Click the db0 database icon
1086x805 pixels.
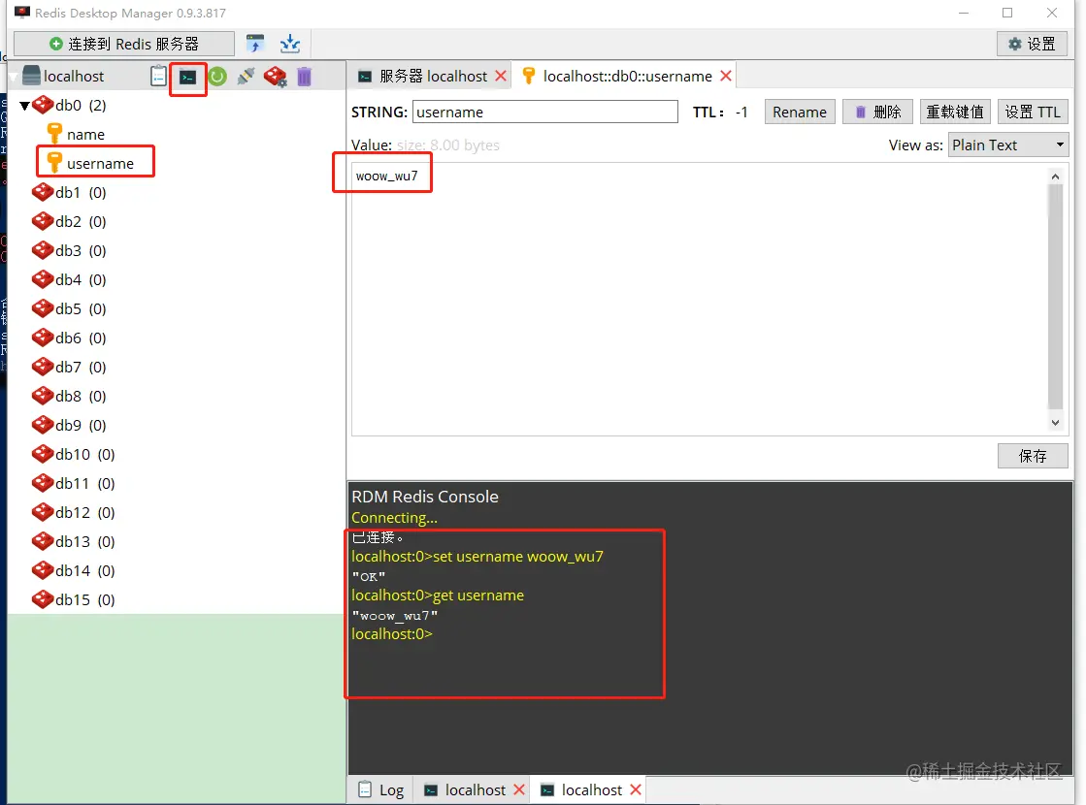pyautogui.click(x=43, y=105)
